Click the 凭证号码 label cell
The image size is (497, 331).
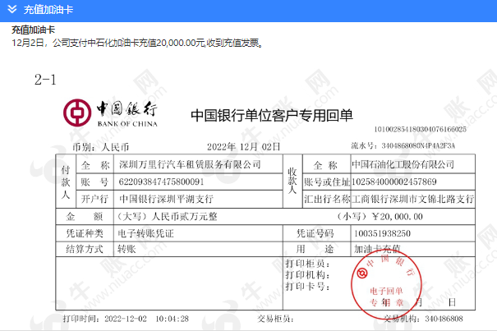tap(315, 233)
